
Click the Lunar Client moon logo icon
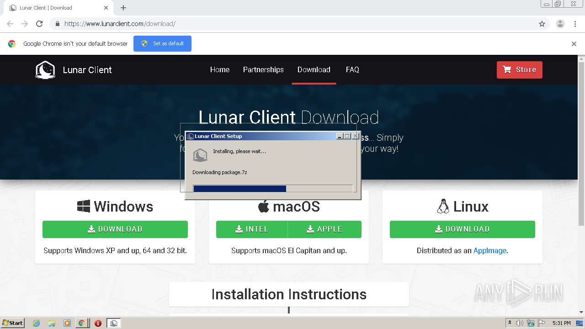coord(45,70)
